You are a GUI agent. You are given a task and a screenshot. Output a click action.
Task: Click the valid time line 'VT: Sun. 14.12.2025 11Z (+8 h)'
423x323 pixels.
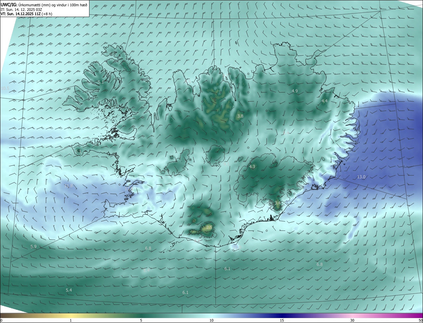tap(26, 14)
